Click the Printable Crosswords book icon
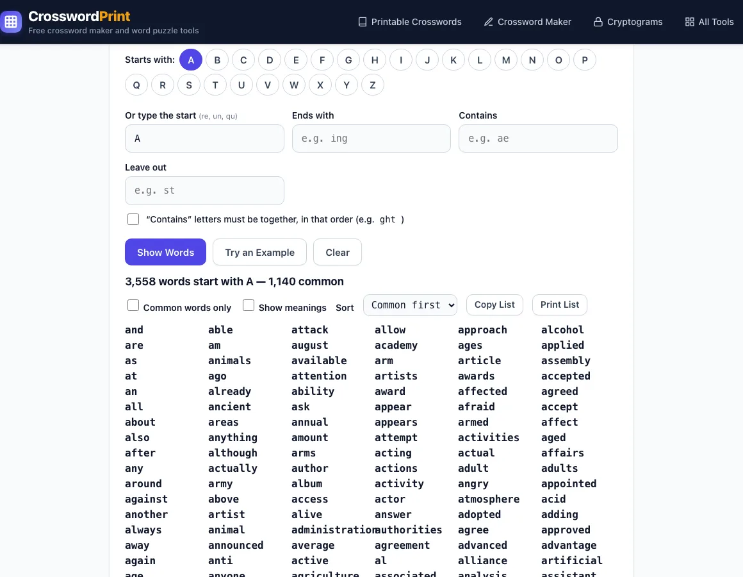This screenshot has width=743, height=577. pyautogui.click(x=363, y=22)
